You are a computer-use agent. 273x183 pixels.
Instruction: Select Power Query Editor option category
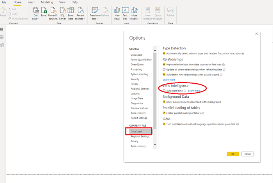[141, 60]
